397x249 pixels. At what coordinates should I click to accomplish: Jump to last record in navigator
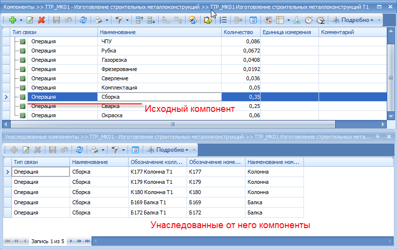point(87,241)
